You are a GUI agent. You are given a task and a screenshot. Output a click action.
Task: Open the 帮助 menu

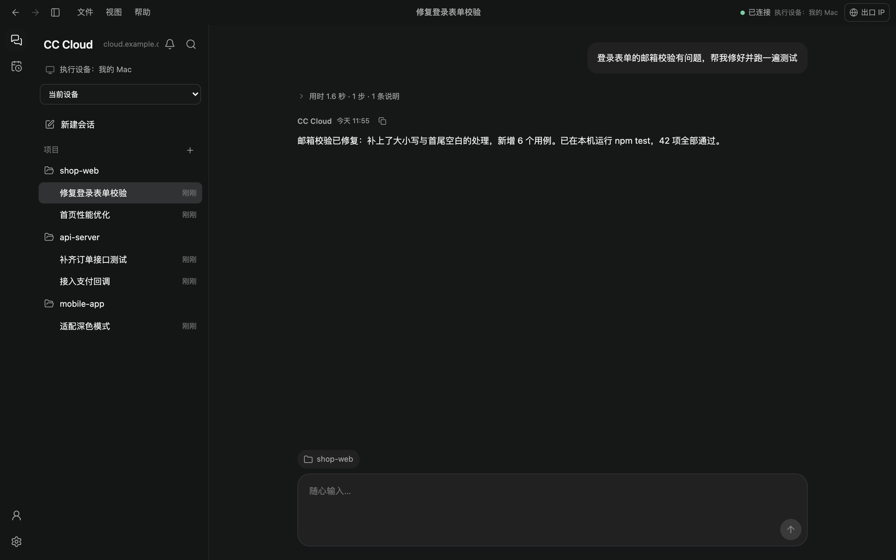(142, 12)
